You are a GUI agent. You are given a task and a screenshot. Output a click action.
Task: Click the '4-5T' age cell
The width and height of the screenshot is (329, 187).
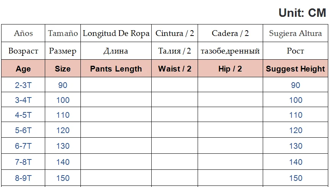click(x=23, y=115)
